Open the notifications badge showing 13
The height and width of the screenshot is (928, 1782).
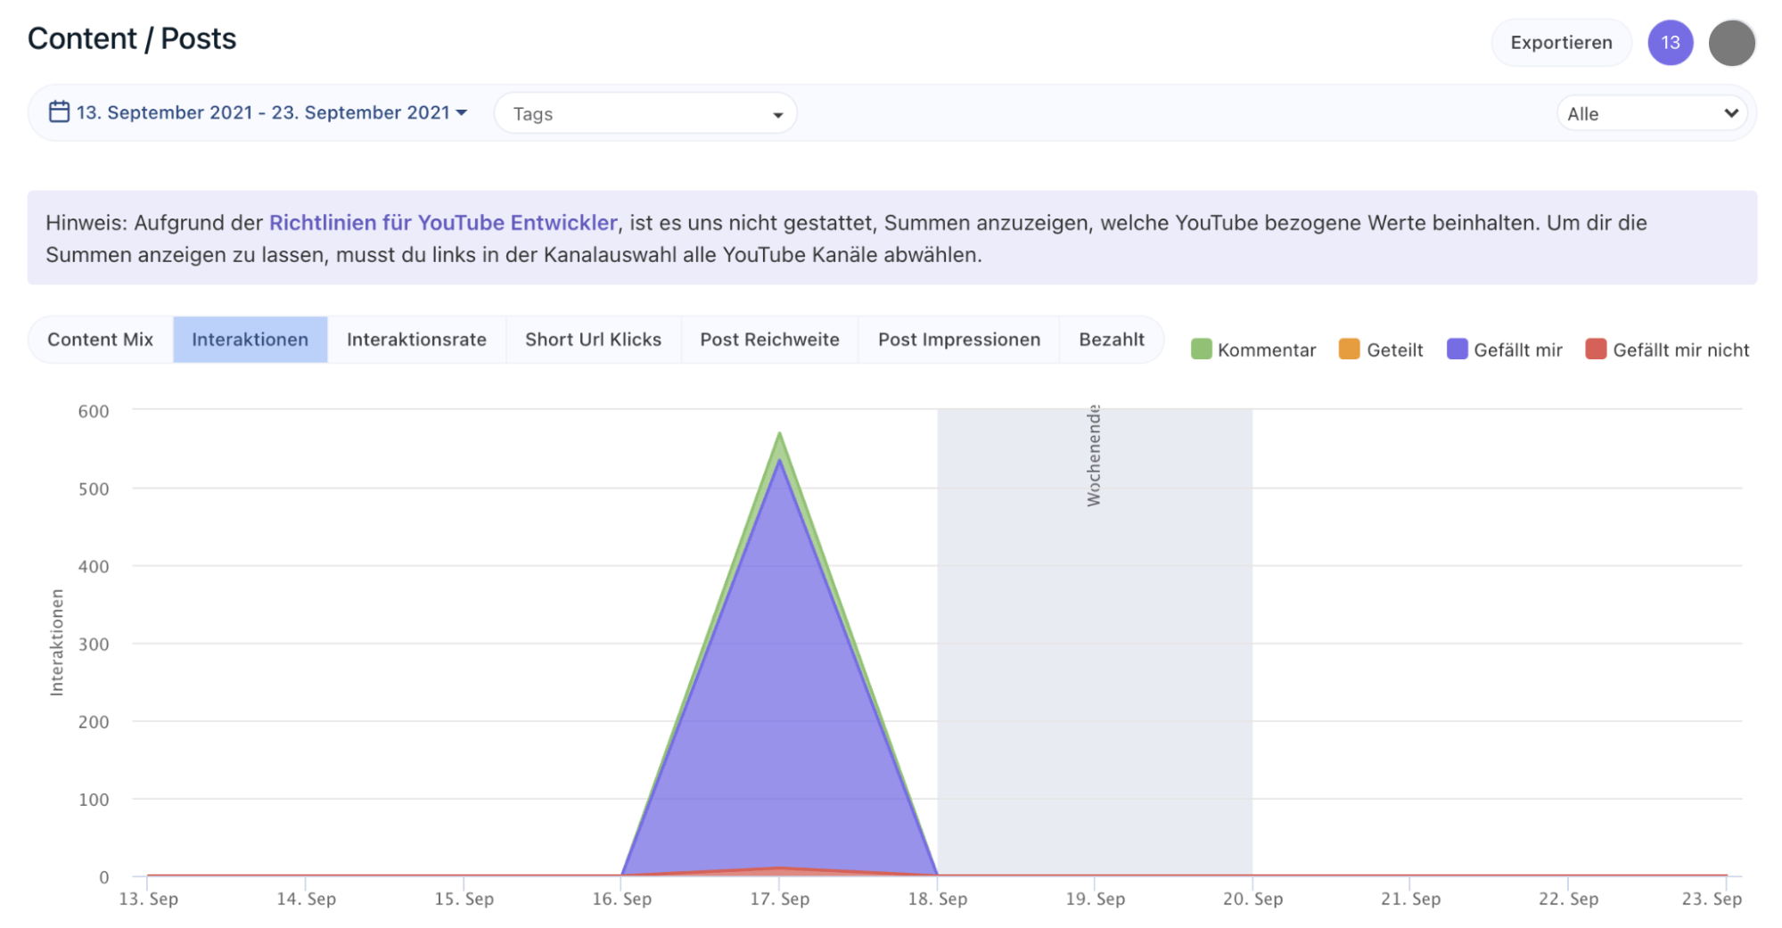coord(1670,43)
